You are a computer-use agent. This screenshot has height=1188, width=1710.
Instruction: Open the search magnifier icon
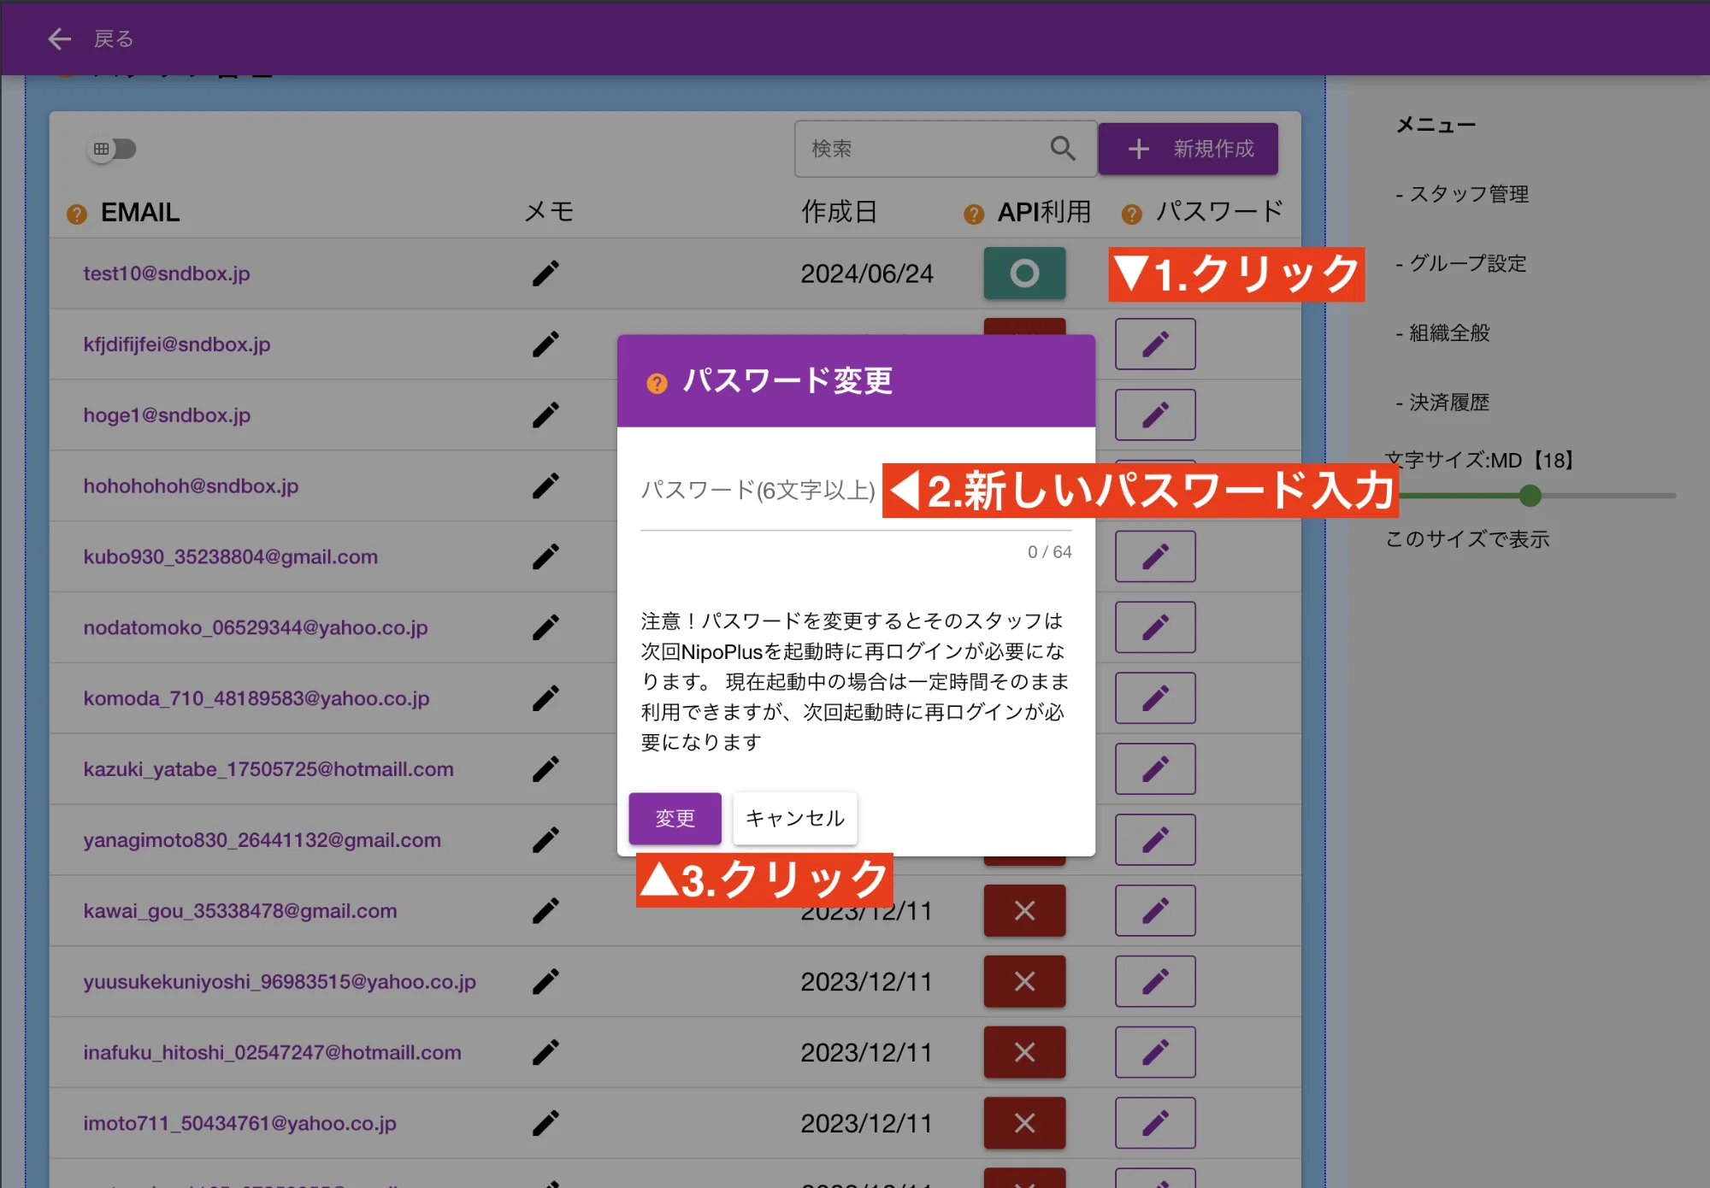[x=1063, y=149]
